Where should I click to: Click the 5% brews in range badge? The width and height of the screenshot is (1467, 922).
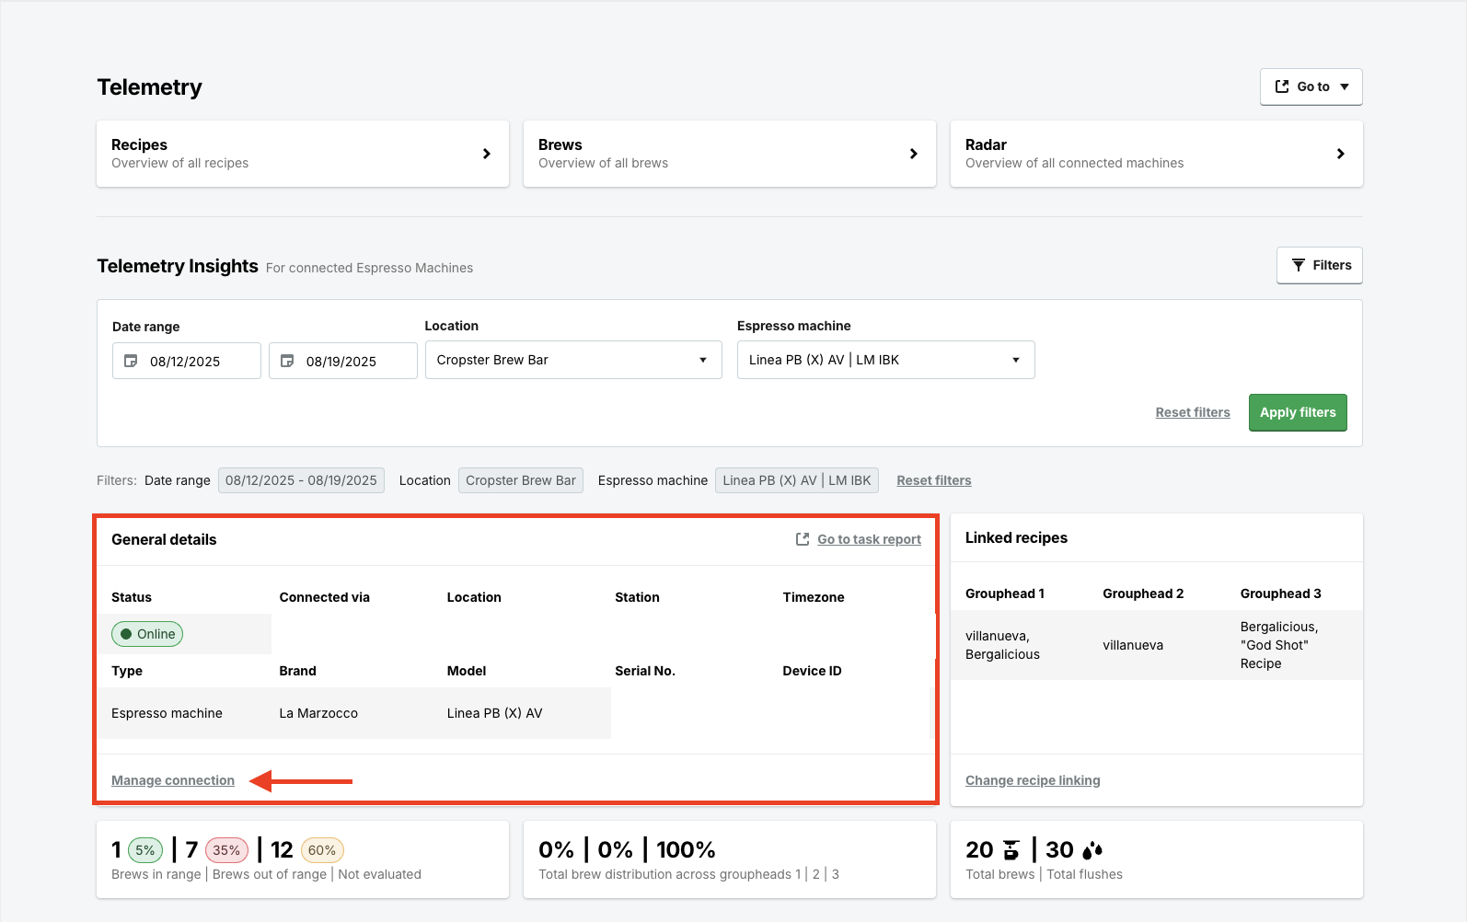coord(145,850)
